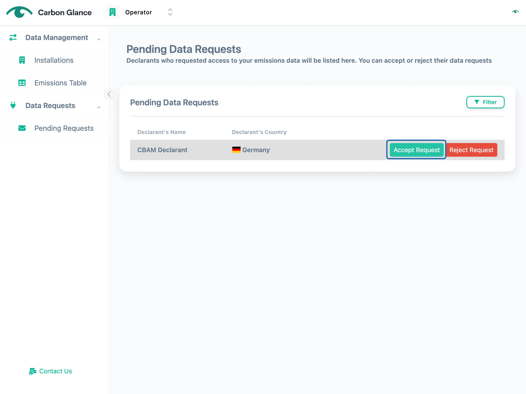The height and width of the screenshot is (394, 526).
Task: Click the Pending Requests envelope icon
Action: [22, 128]
